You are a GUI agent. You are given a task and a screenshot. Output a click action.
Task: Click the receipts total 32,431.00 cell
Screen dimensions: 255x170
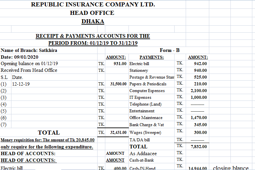(x=118, y=133)
